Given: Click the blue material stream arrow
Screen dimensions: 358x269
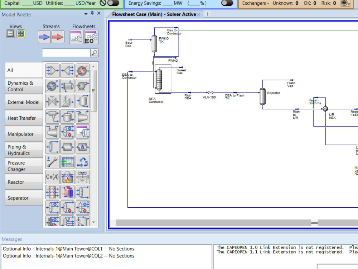Looking at the screenshot, I should [44, 37].
